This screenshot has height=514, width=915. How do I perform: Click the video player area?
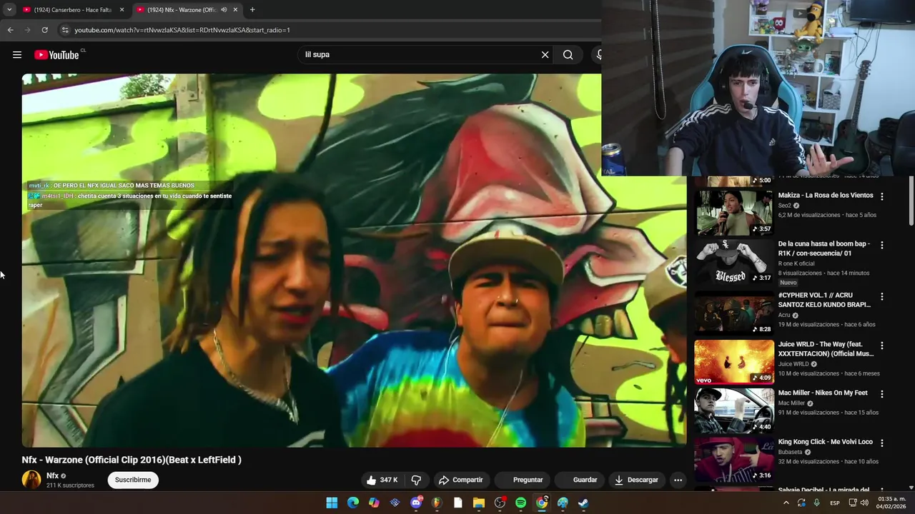(x=354, y=261)
